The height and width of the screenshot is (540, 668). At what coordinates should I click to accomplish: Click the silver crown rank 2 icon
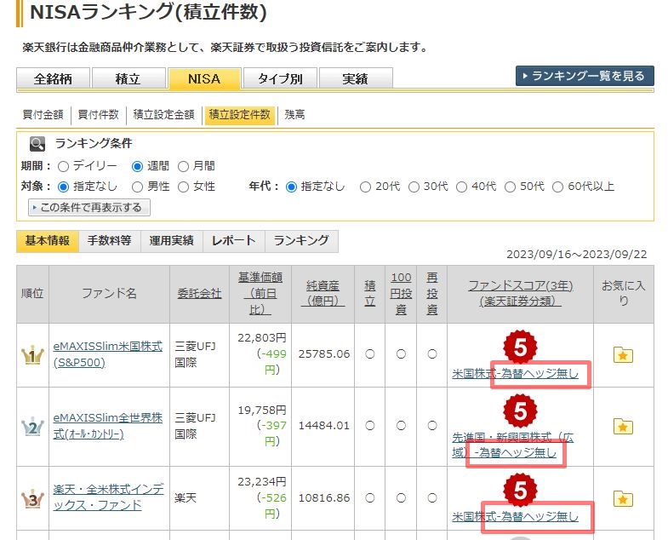coord(32,427)
